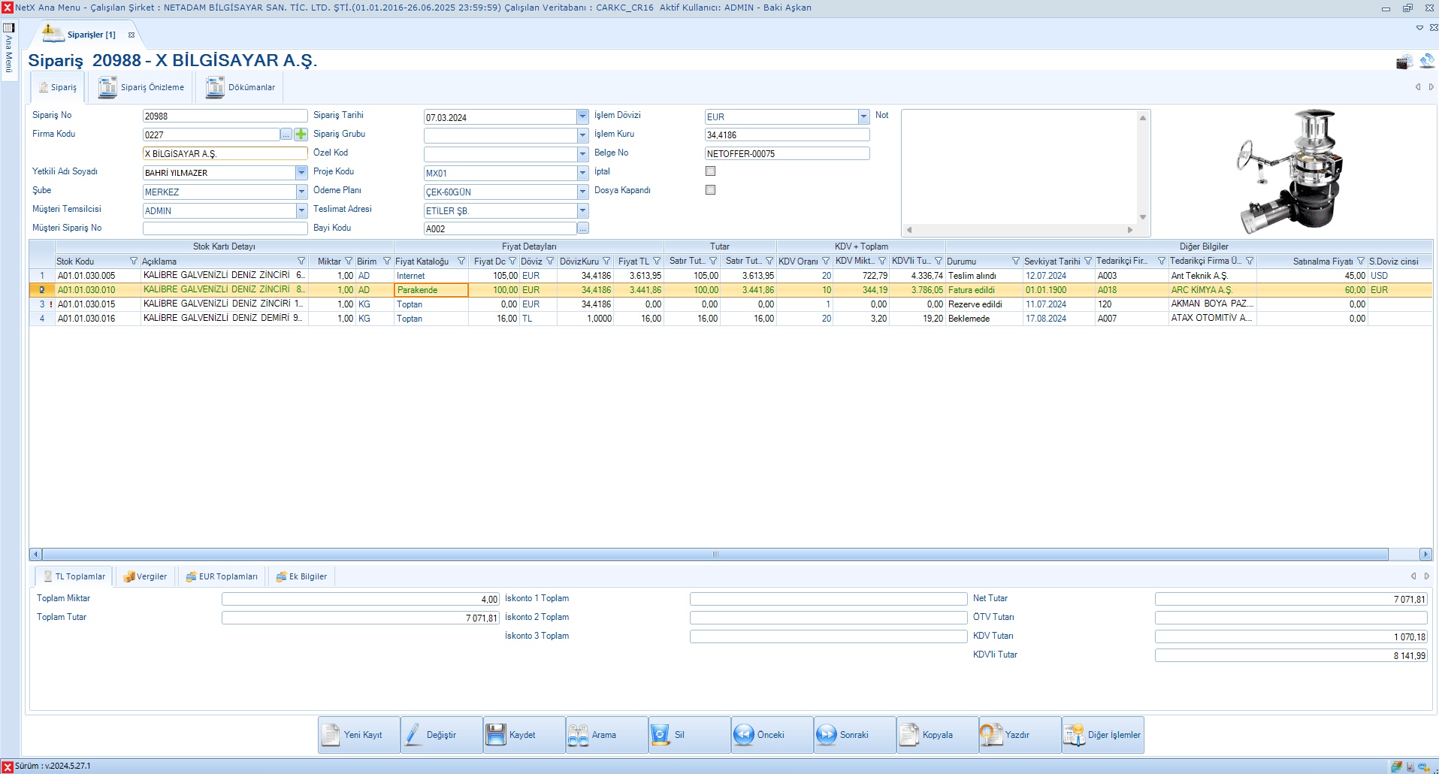The width and height of the screenshot is (1439, 774).
Task: Click the Yazdır print icon
Action: 992,734
